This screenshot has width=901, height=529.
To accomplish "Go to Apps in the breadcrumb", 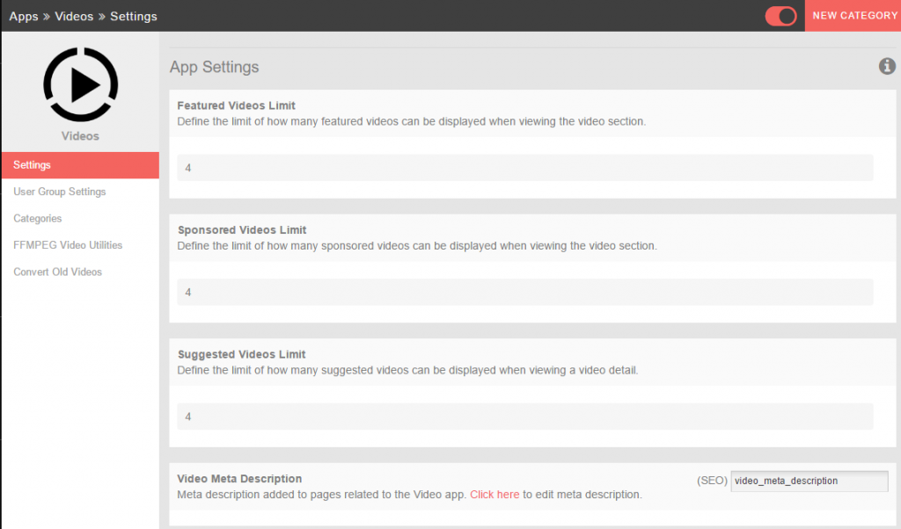I will click(x=24, y=17).
